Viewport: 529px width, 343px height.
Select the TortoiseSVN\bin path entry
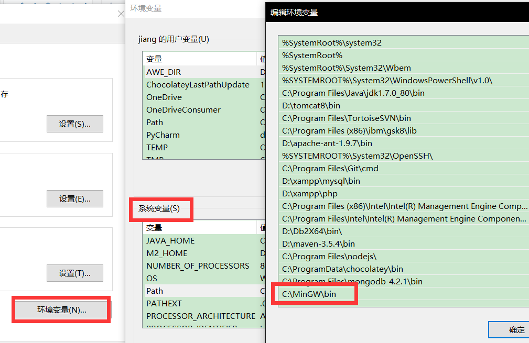point(404,118)
